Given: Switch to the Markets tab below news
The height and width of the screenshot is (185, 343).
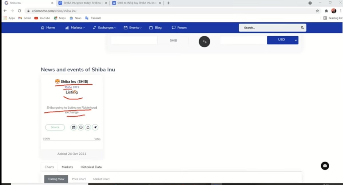Looking at the screenshot, I should click(67, 167).
